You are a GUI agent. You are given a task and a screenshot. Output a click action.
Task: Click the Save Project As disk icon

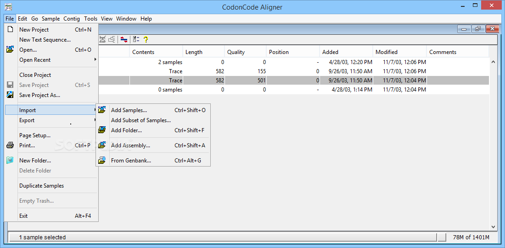[x=10, y=95]
